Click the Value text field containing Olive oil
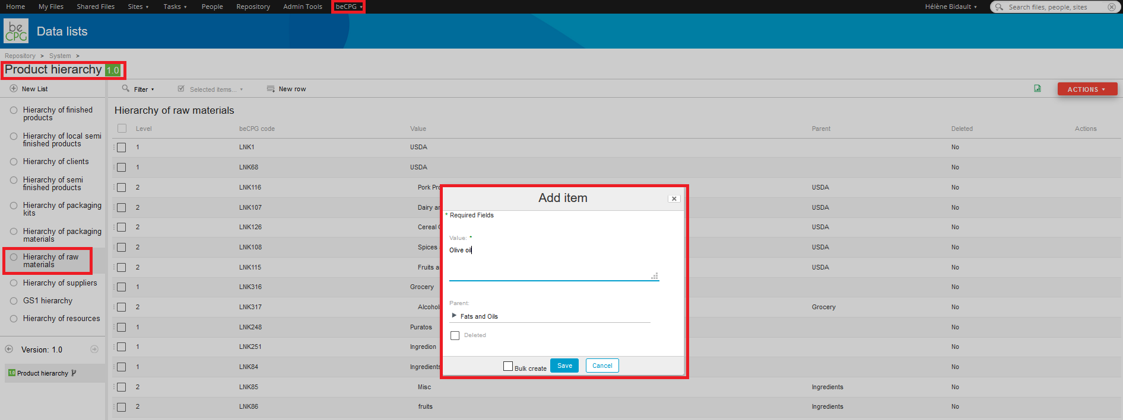This screenshot has height=420, width=1123. click(x=554, y=262)
